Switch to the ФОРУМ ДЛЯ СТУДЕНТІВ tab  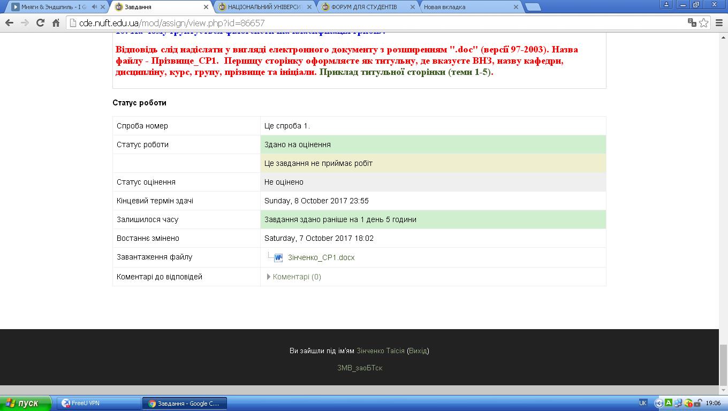pyautogui.click(x=364, y=7)
